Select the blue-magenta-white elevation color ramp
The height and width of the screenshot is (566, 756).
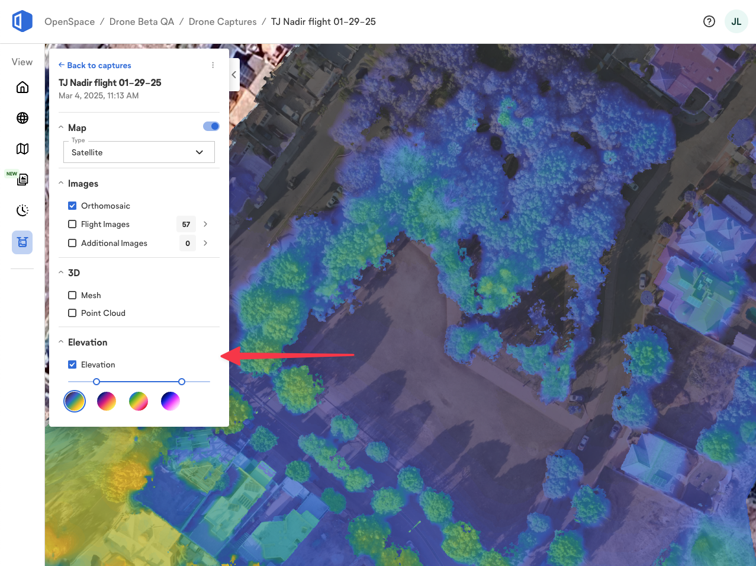click(x=170, y=401)
